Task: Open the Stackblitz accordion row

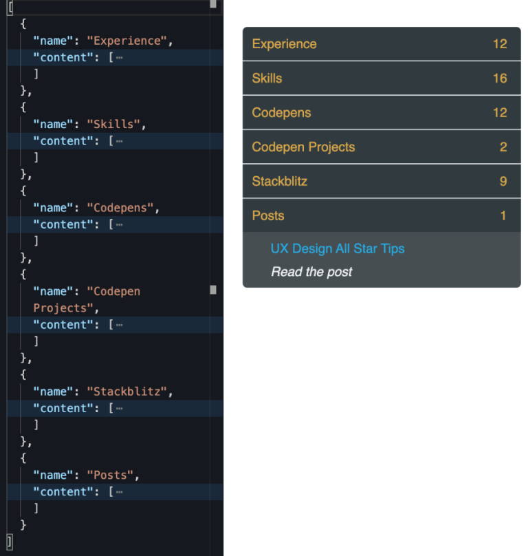Action: [x=382, y=182]
